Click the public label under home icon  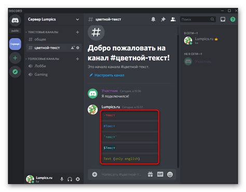pos(15,31)
